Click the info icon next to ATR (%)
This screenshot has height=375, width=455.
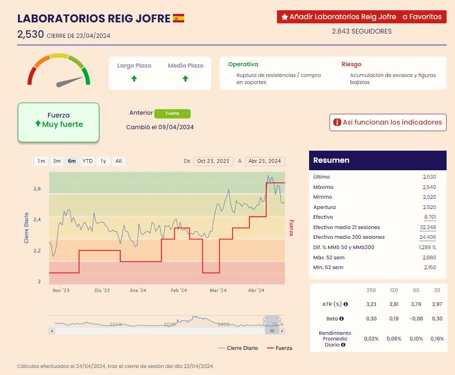(x=345, y=304)
